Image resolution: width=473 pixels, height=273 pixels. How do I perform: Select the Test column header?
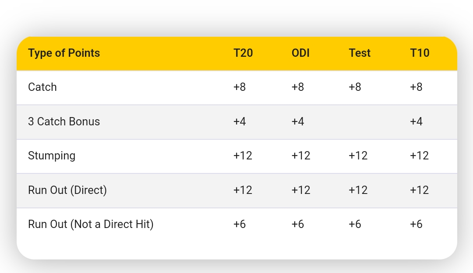point(360,53)
